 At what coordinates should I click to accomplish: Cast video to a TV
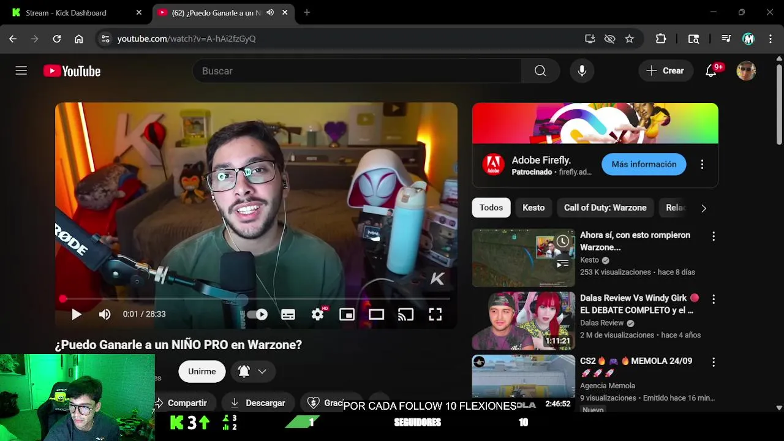click(x=405, y=314)
